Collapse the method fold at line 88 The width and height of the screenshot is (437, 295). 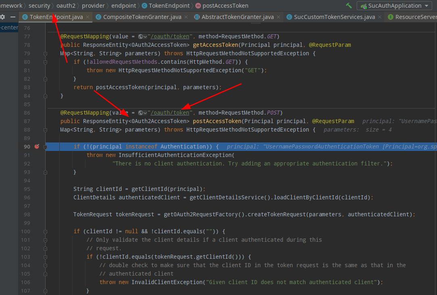pyautogui.click(x=45, y=130)
